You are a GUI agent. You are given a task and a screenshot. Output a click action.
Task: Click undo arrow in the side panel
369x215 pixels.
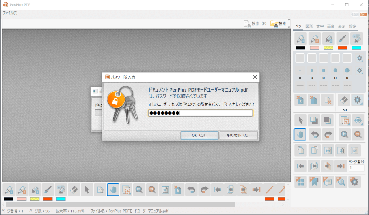click(x=315, y=134)
